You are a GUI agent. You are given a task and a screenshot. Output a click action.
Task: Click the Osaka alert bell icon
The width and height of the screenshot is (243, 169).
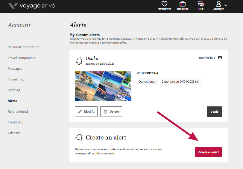[x=79, y=61]
